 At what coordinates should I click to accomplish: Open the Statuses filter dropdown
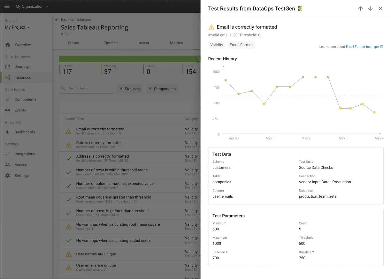pyautogui.click(x=129, y=89)
